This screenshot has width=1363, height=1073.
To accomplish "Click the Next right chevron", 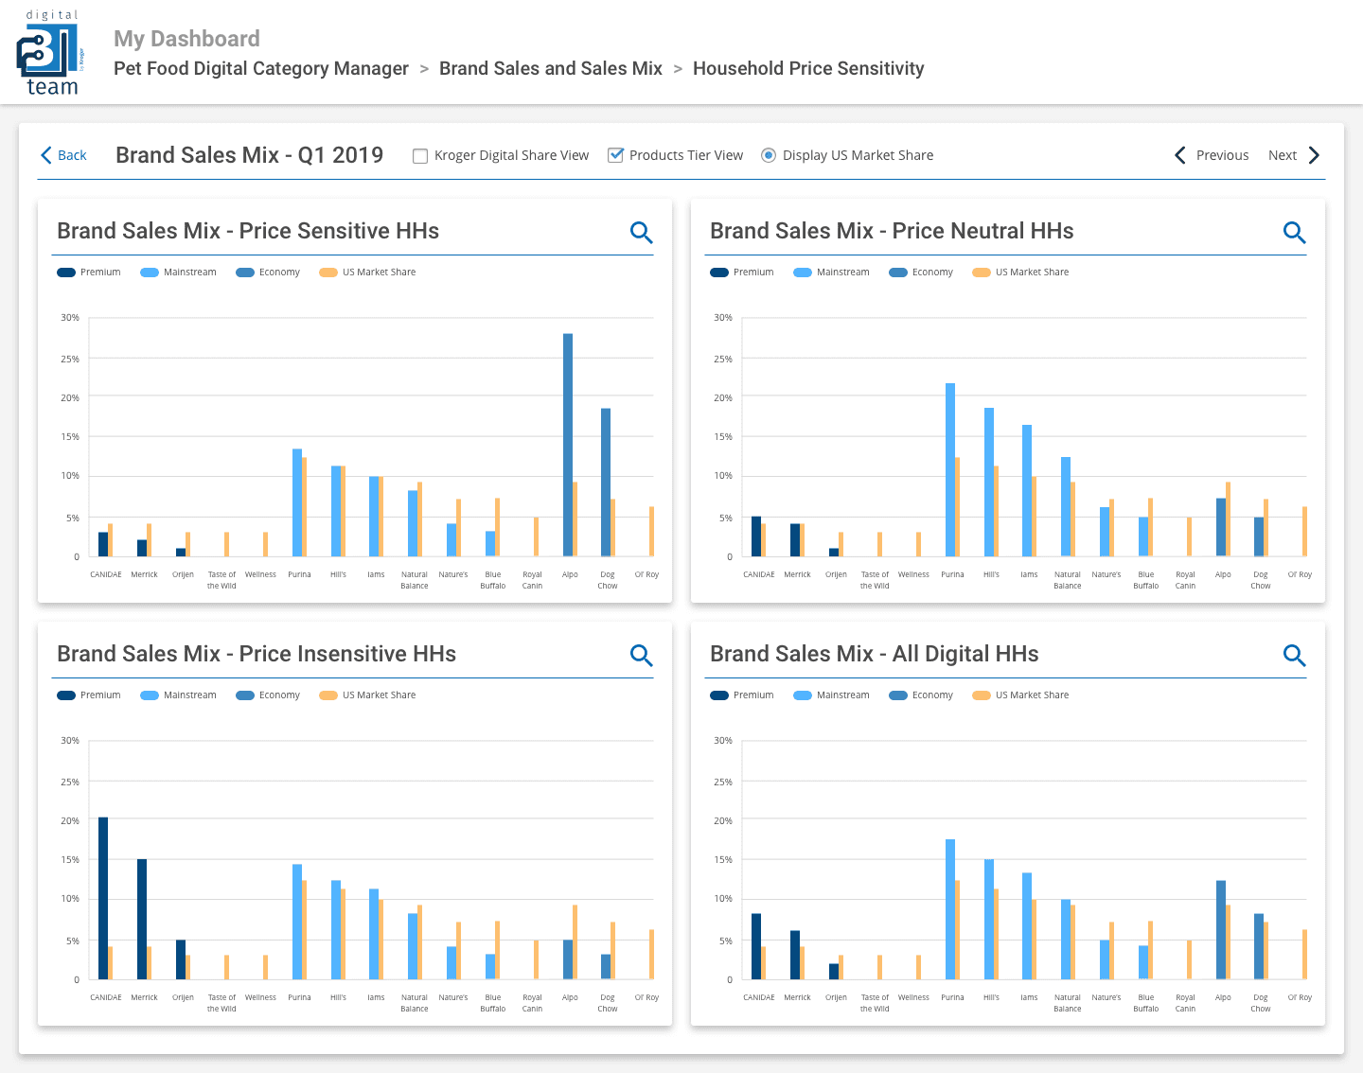I will coord(1314,155).
